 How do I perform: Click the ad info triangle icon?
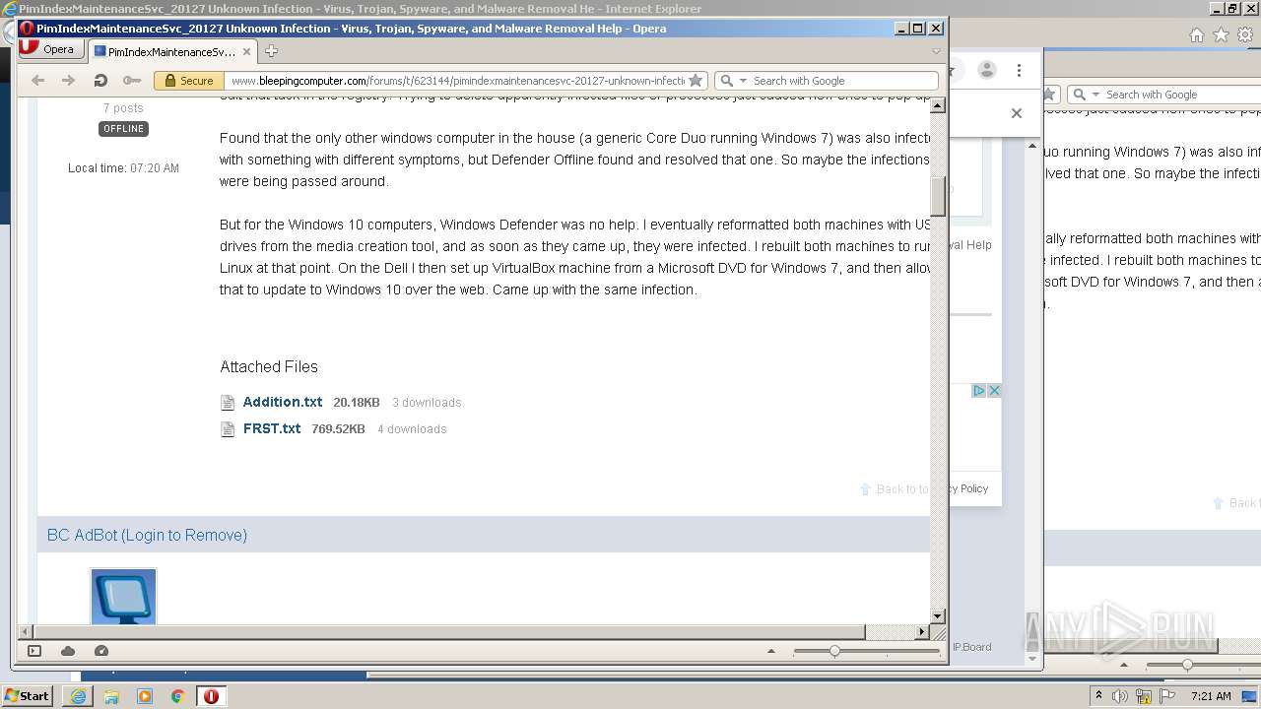[x=979, y=391]
